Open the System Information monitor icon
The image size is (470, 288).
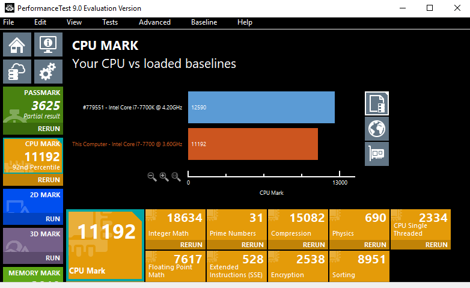point(48,44)
